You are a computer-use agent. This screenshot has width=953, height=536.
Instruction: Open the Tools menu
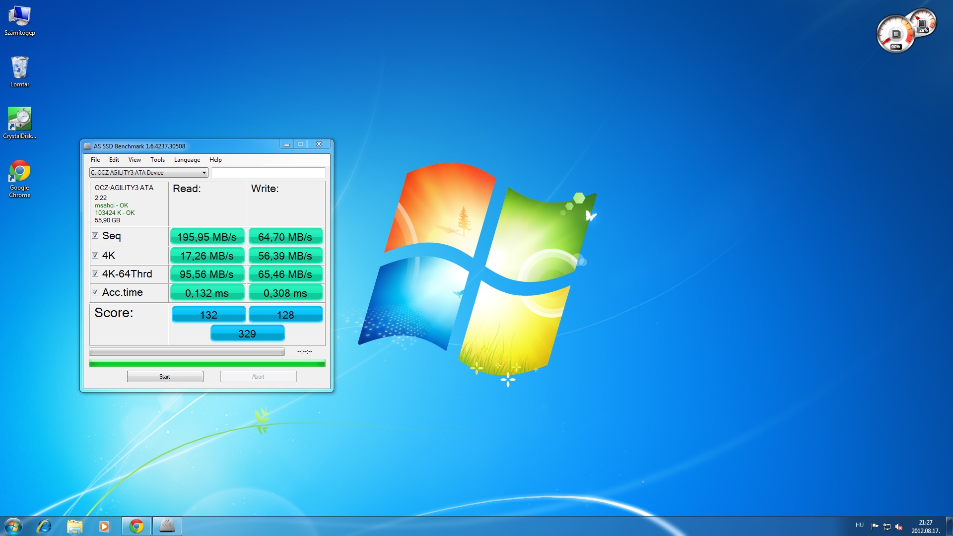point(157,160)
